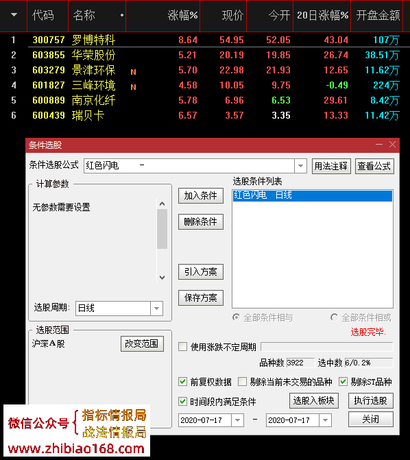The height and width of the screenshot is (460, 410).
Task: Toggle 时间段内满足条件 checkbox
Action: coord(183,401)
